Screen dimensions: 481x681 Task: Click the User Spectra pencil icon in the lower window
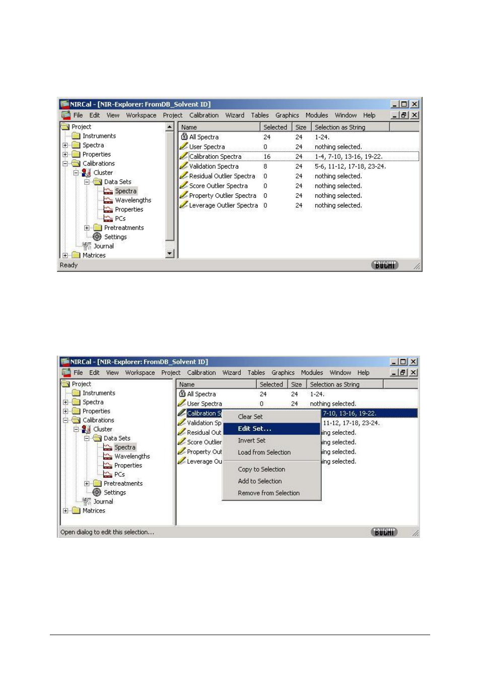click(x=182, y=404)
